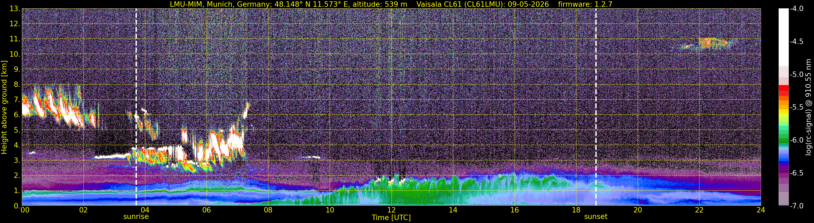The height and width of the screenshot is (223, 814).
Task: Click the '24' time tick label
Action: pyautogui.click(x=761, y=210)
